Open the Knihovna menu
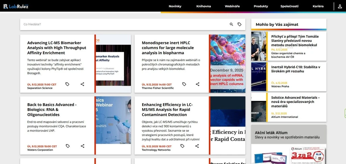Screen dimensions: 346x164 pyautogui.click(x=204, y=6)
